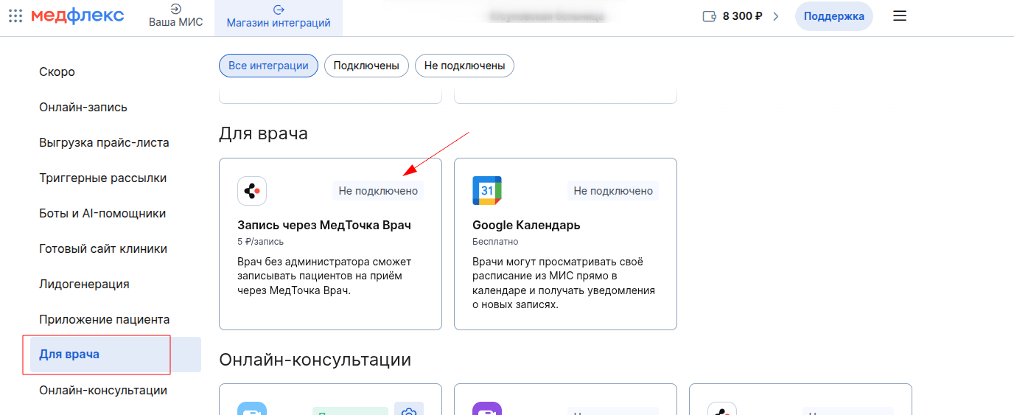Open the Магазин интеграций tab
This screenshot has width=1014, height=415.
coord(279,18)
